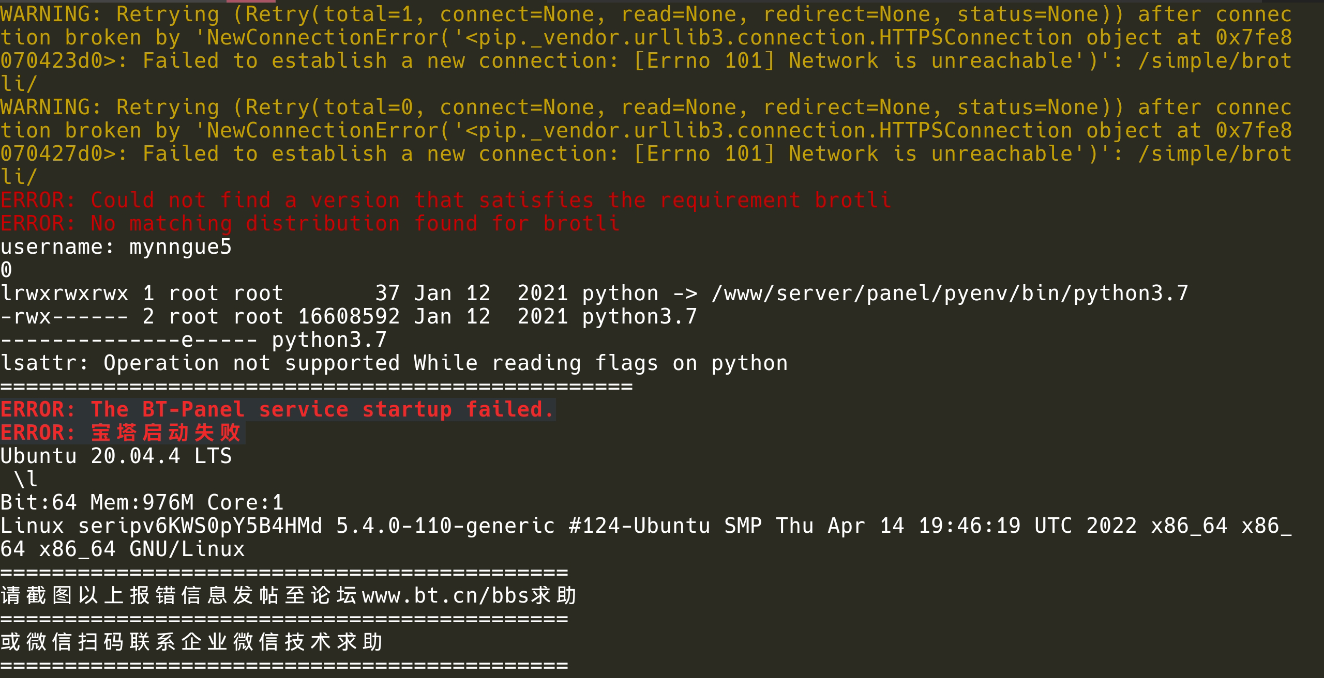Screen dimensions: 1324x678
Task: Click the 'No matching distribution found for brotli' error
Action: (310, 224)
